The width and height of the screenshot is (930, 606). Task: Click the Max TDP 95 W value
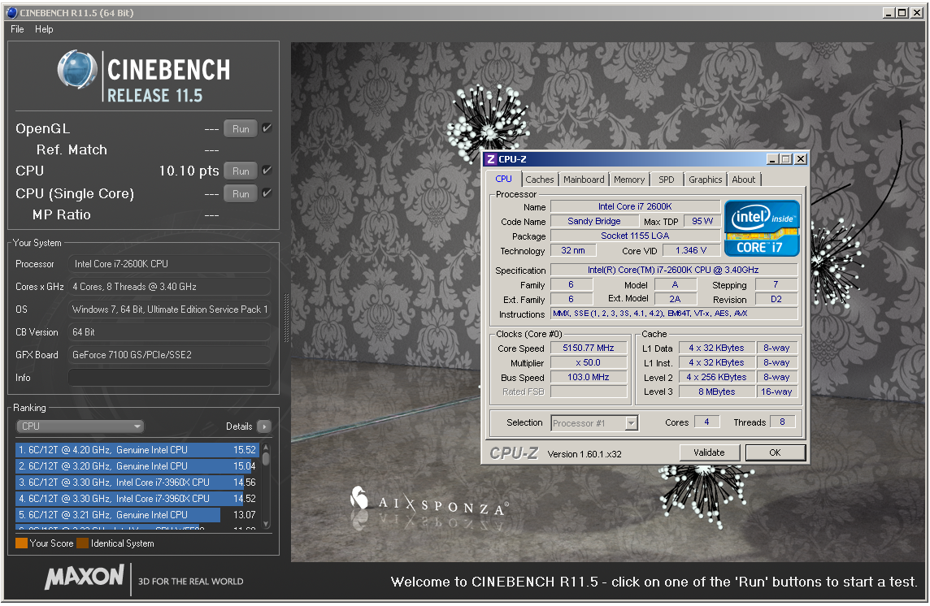702,221
